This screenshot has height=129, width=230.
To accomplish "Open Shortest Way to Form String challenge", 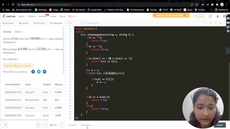I will pos(18,66).
